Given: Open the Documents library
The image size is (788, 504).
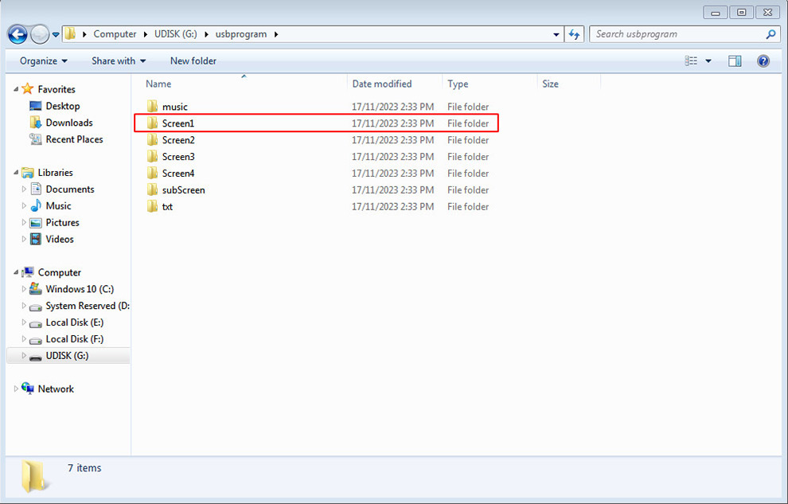Looking at the screenshot, I should pos(70,189).
